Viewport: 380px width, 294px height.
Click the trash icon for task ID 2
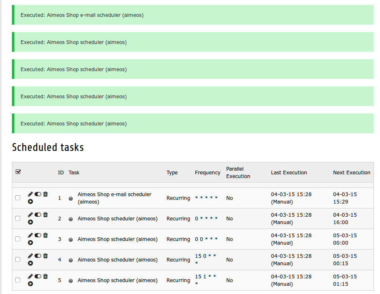click(46, 215)
